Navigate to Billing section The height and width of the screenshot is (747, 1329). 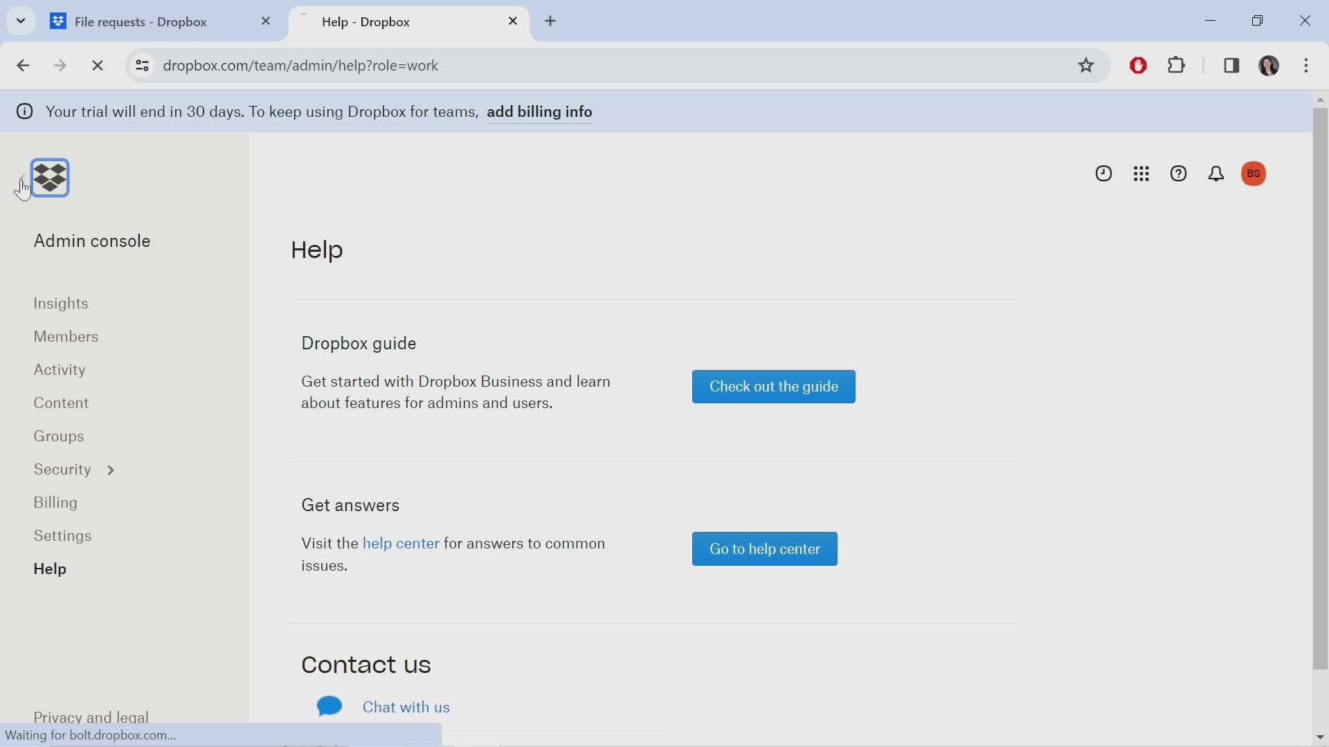click(55, 501)
